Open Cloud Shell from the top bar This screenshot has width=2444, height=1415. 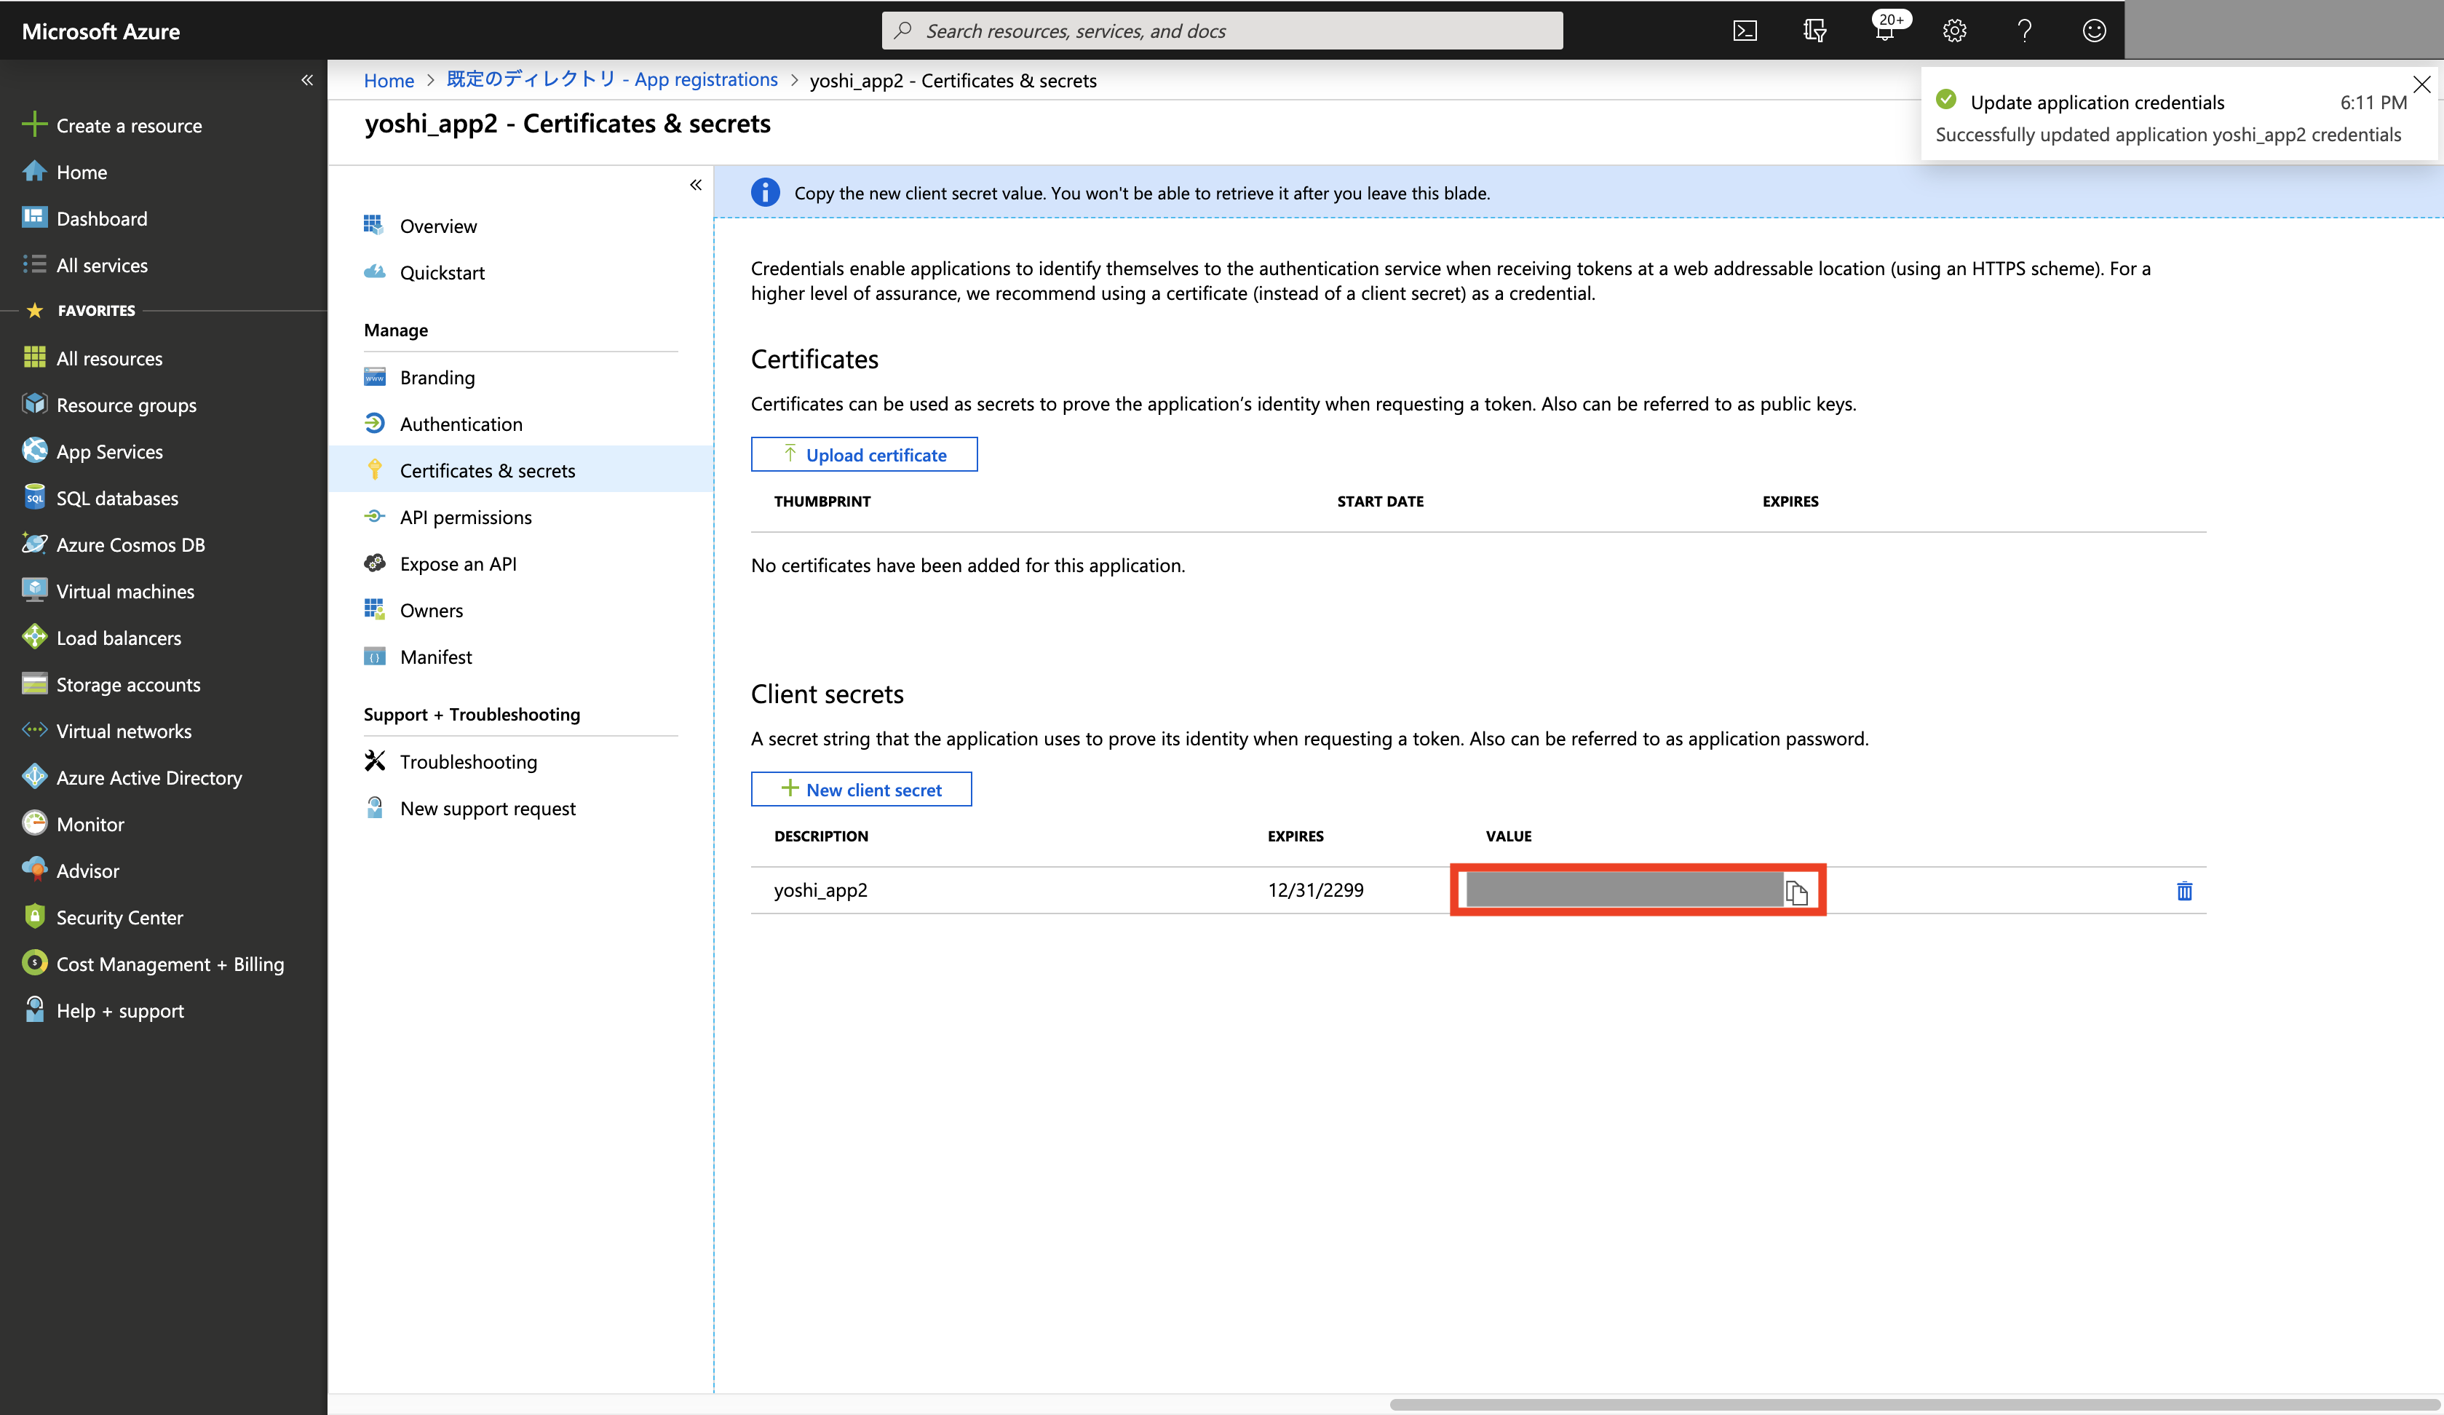(1745, 31)
